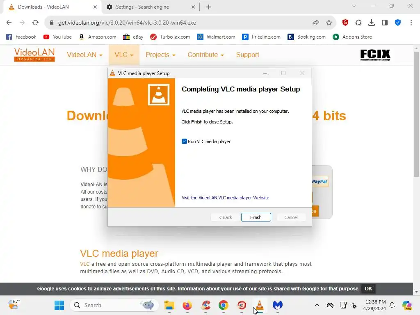Open the Priceline.com bookmark
420x315 pixels.
[261, 37]
